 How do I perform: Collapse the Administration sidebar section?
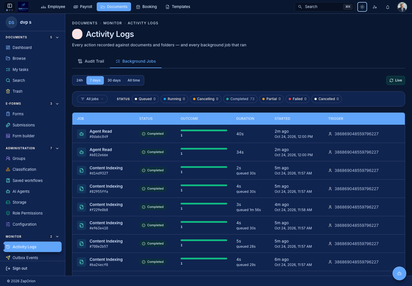(x=57, y=148)
